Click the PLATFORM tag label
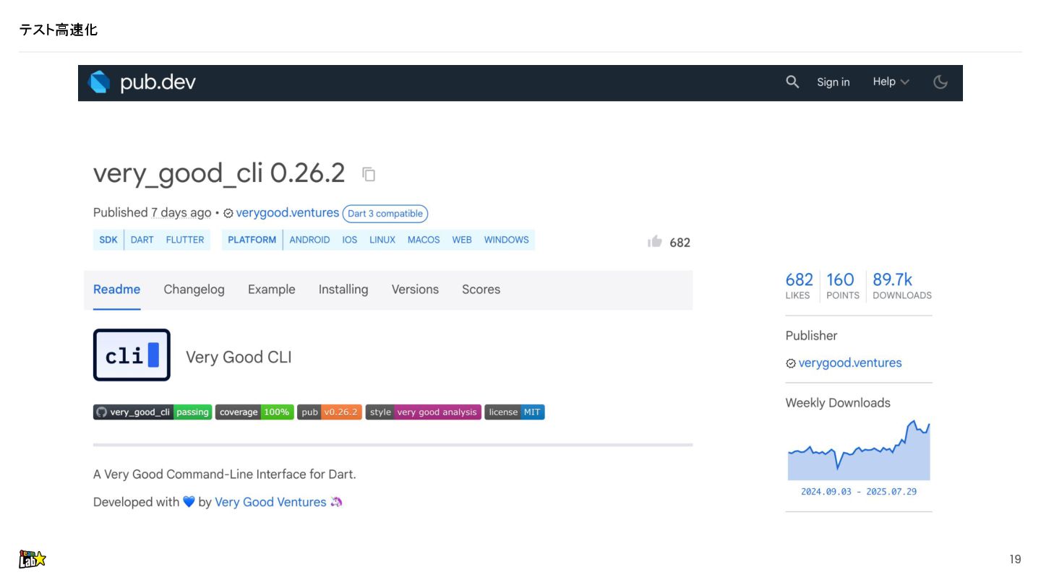The image size is (1041, 585). 252,240
